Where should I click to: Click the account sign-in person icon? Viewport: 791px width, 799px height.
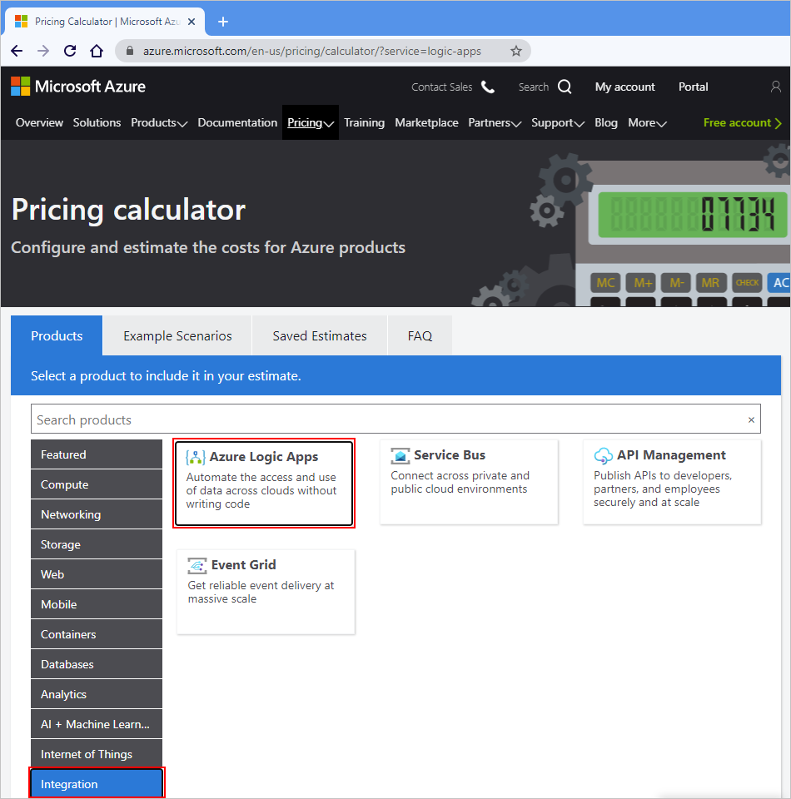click(x=776, y=87)
